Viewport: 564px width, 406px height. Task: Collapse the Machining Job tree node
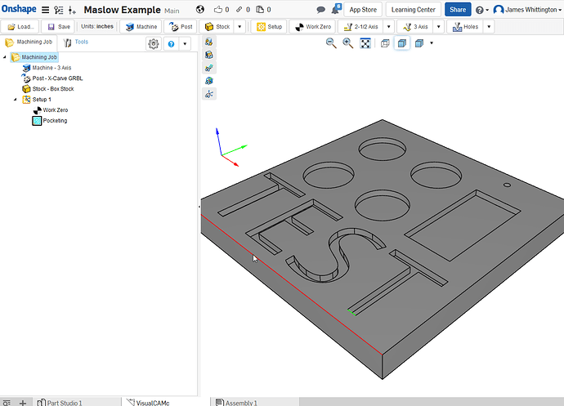pyautogui.click(x=5, y=57)
